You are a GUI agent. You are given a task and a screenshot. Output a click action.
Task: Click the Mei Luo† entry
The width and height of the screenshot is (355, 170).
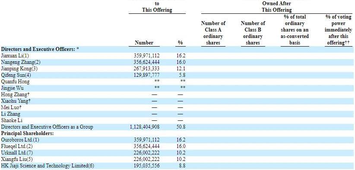point(11,107)
